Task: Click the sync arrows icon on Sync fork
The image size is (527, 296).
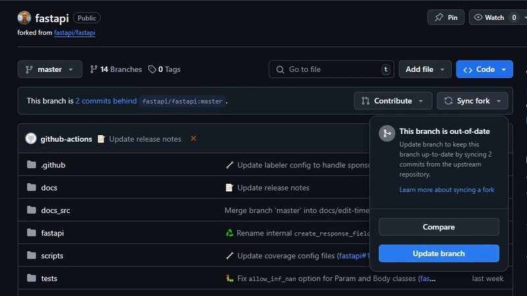Action: pyautogui.click(x=448, y=101)
